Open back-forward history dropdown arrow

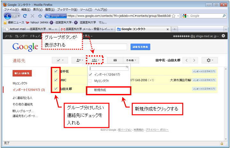pyautogui.click(x=19, y=16)
